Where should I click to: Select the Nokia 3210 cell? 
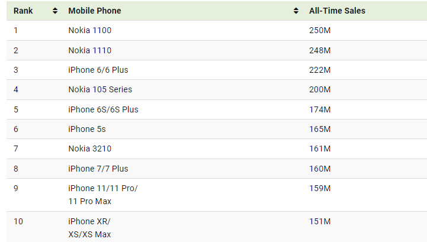pos(89,149)
